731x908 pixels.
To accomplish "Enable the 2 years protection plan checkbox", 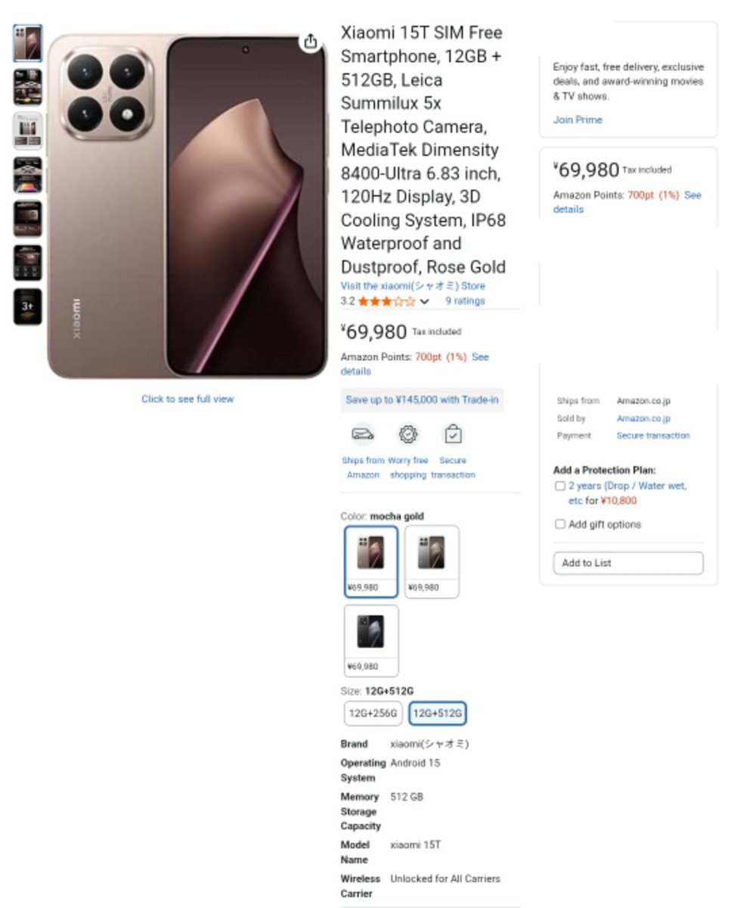I will [x=560, y=486].
